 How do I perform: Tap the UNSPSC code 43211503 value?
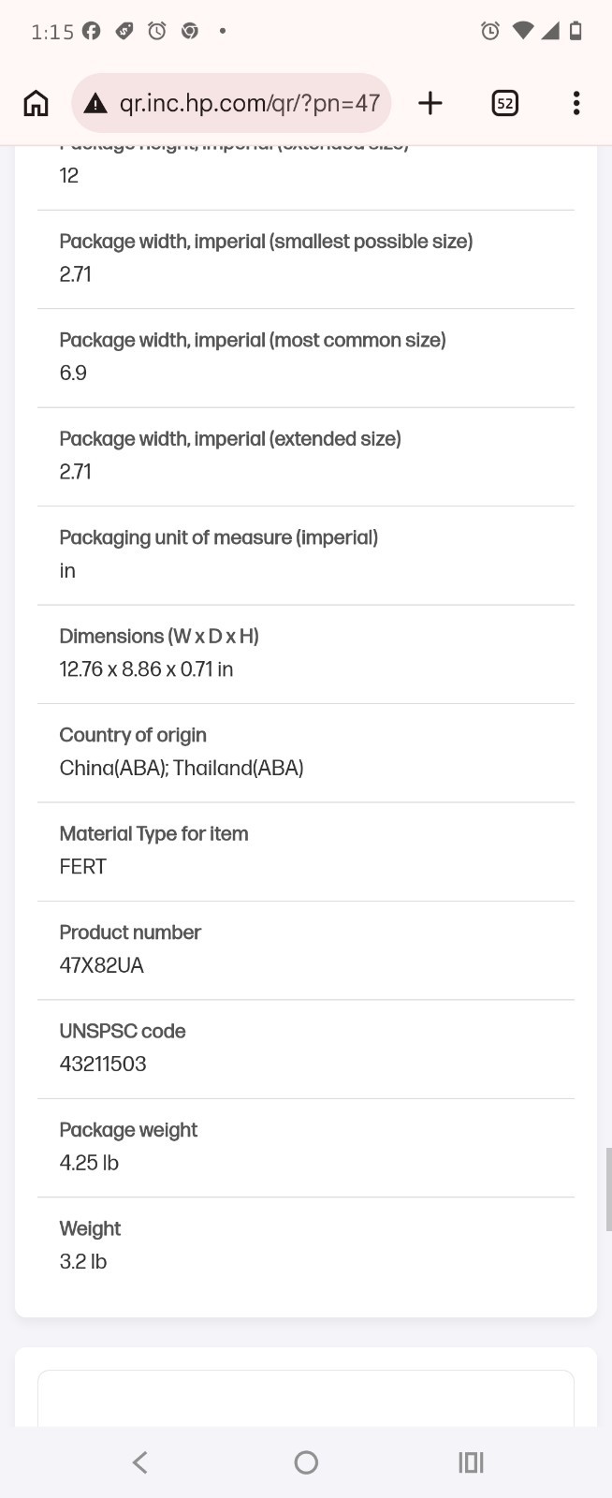click(103, 1064)
